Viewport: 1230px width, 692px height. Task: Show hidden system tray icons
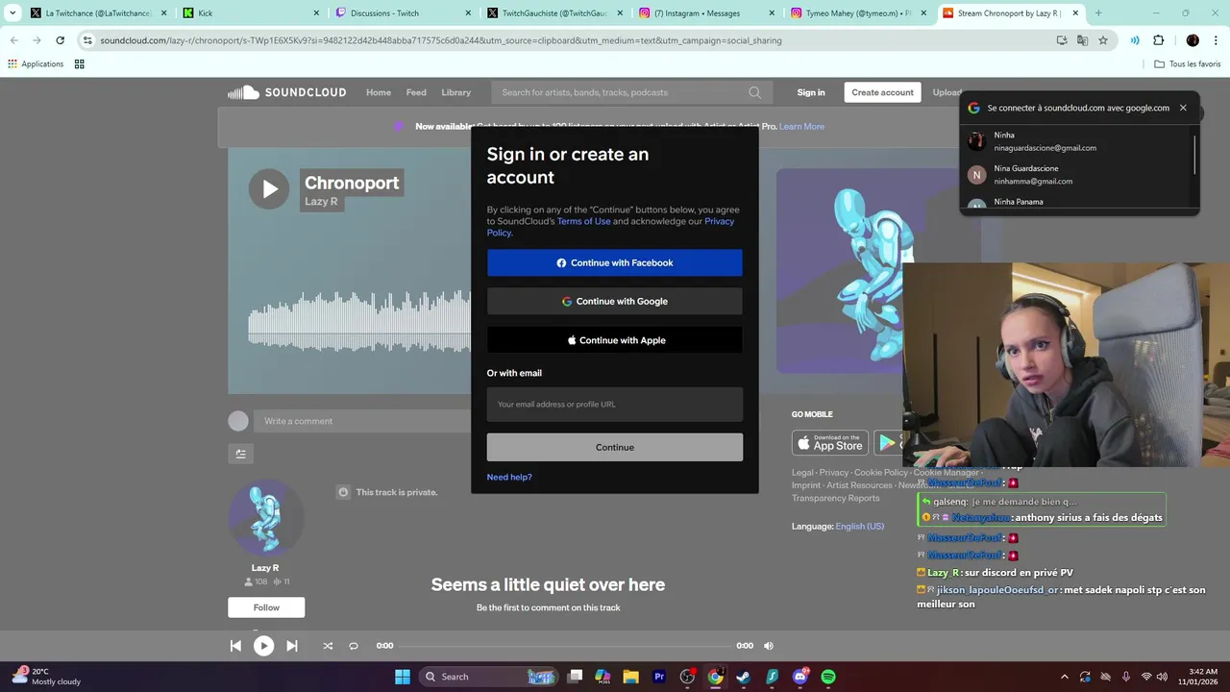tap(1064, 677)
